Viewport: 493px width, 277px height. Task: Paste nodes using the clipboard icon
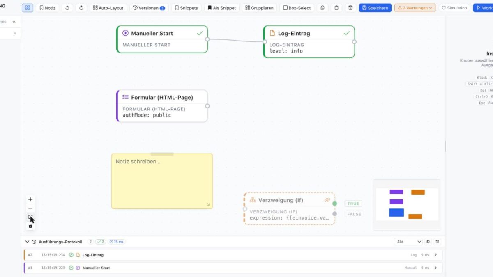pos(336,8)
